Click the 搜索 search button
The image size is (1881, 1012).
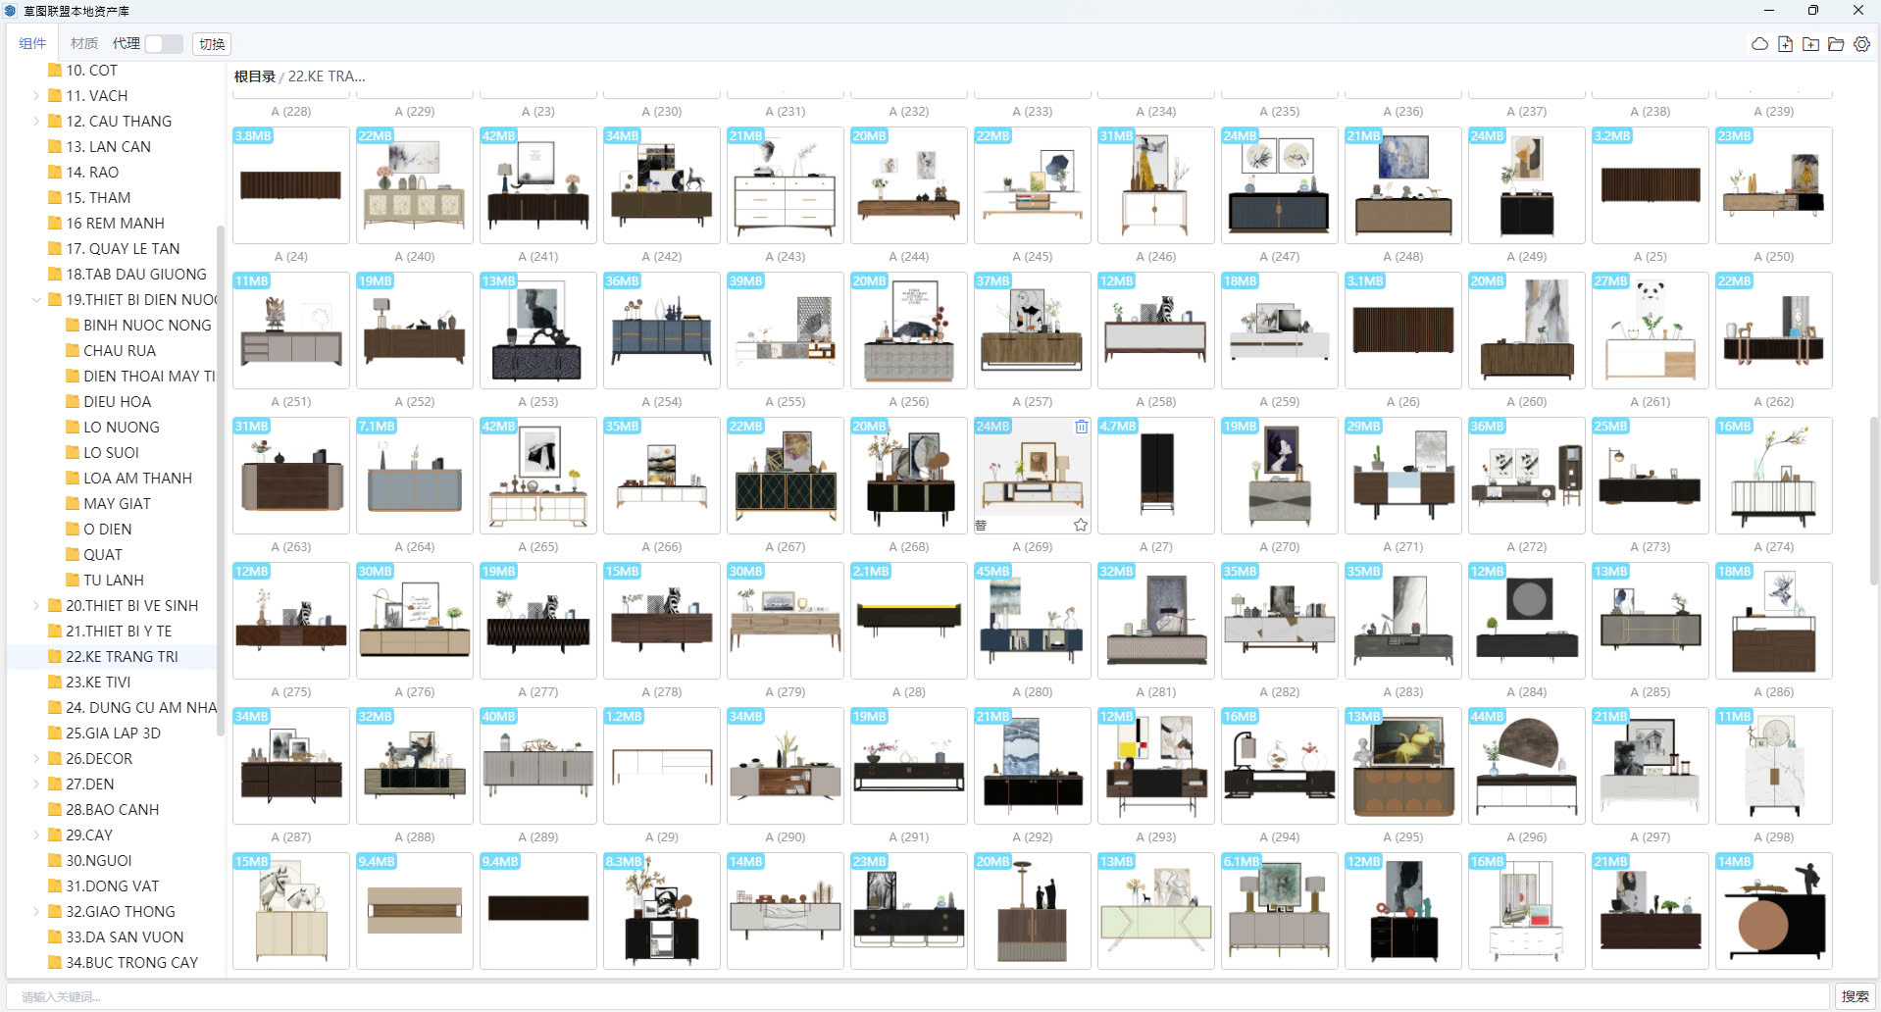(x=1855, y=996)
